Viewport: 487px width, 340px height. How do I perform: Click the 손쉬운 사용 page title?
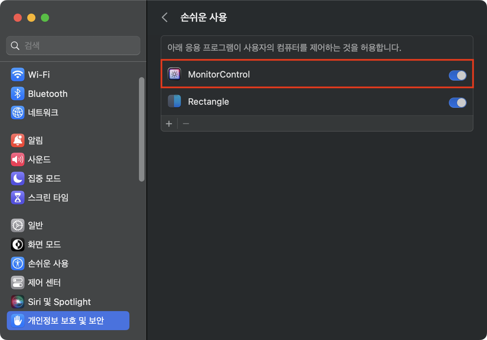(204, 17)
